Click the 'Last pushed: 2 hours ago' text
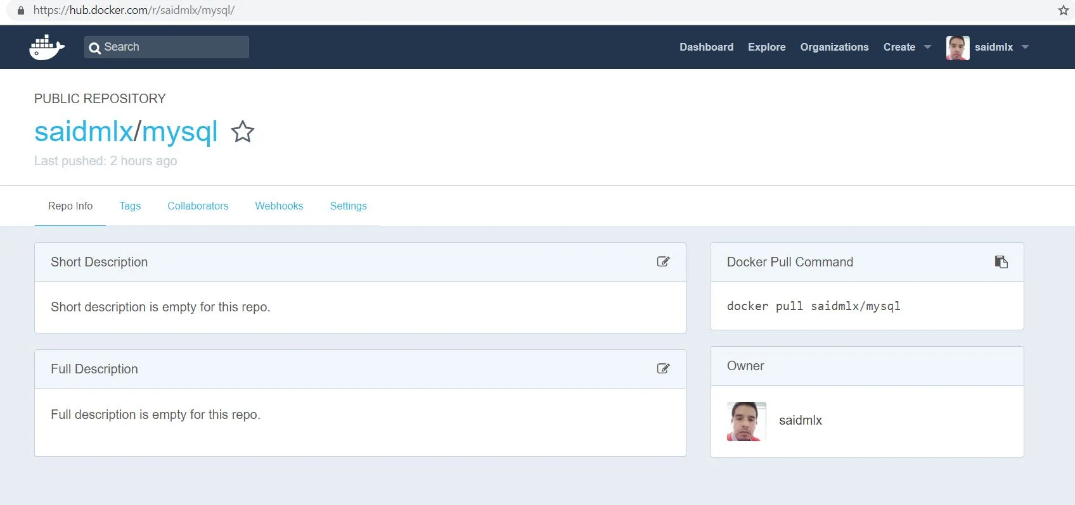This screenshot has height=505, width=1075. click(x=105, y=161)
